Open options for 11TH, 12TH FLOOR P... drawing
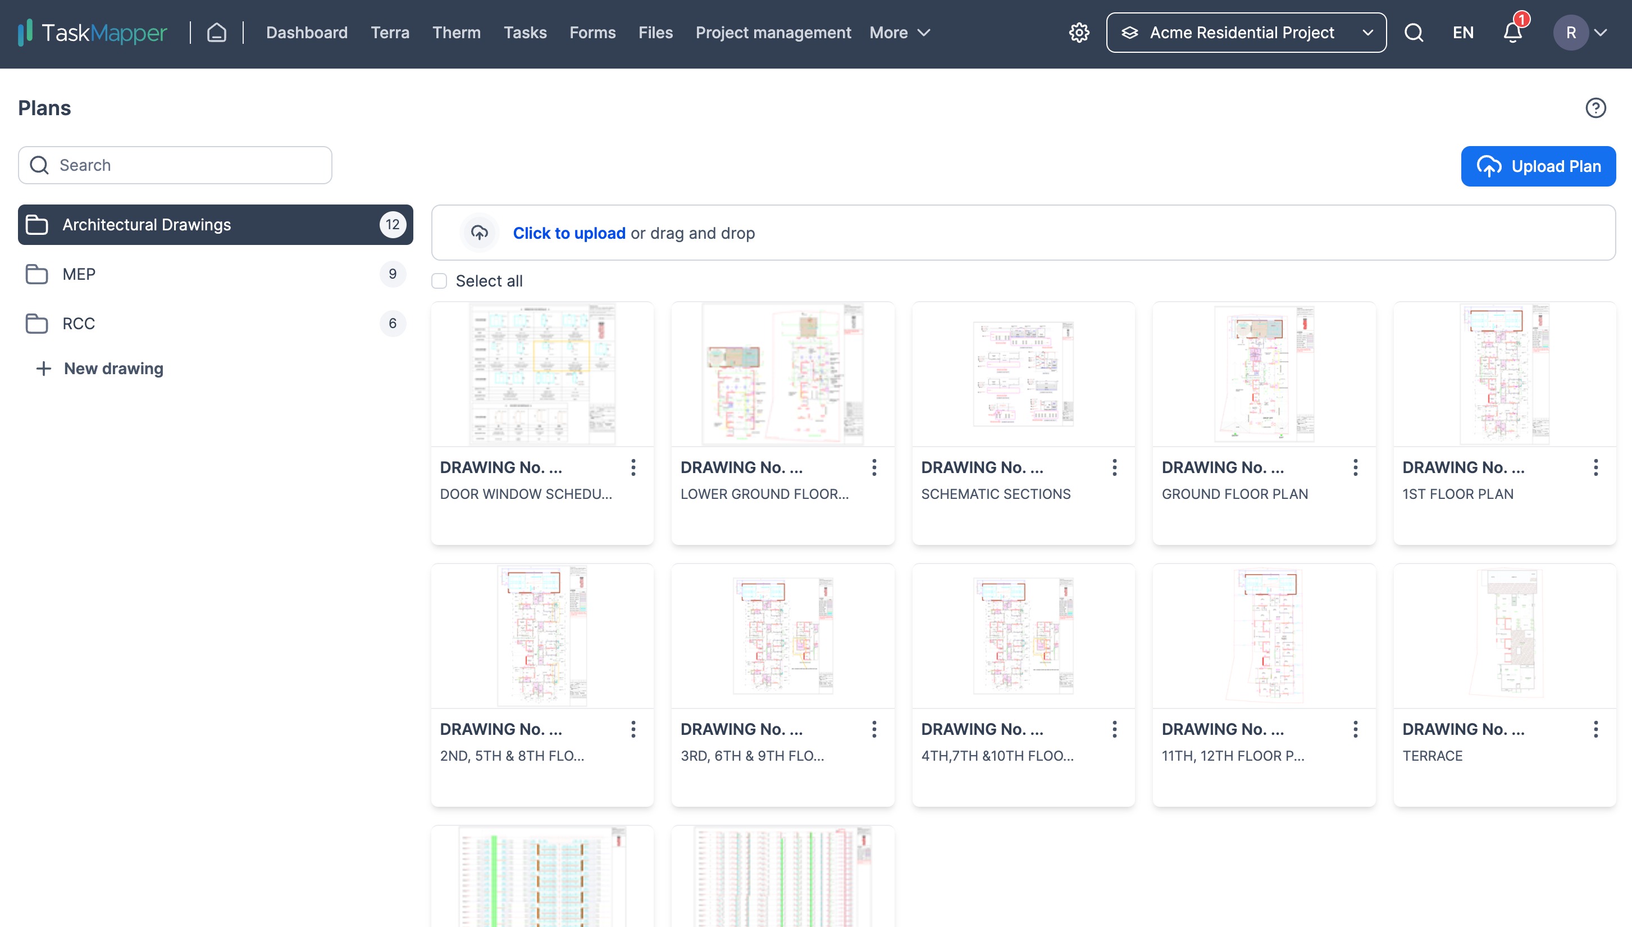This screenshot has width=1632, height=927. (x=1356, y=729)
